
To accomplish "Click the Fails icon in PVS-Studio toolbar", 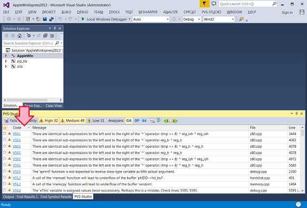I will [x=6, y=121].
